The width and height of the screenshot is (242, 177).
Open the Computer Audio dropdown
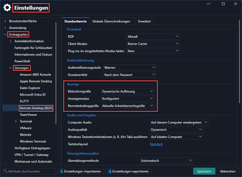click(x=179, y=122)
